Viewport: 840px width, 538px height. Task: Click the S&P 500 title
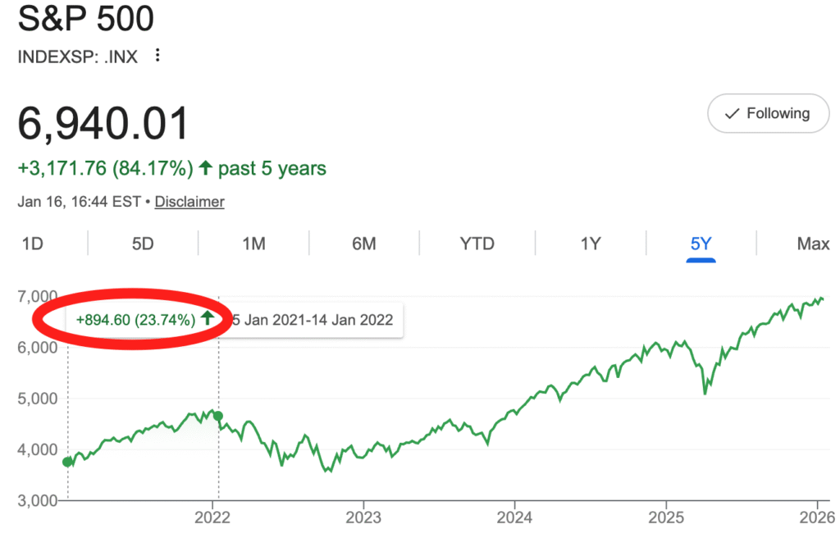86,18
